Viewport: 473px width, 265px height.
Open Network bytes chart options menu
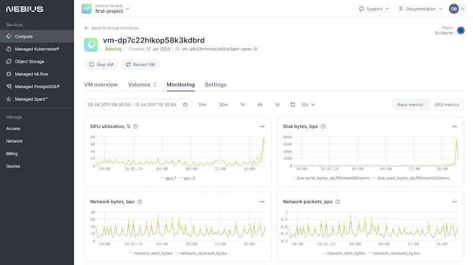[x=261, y=202]
